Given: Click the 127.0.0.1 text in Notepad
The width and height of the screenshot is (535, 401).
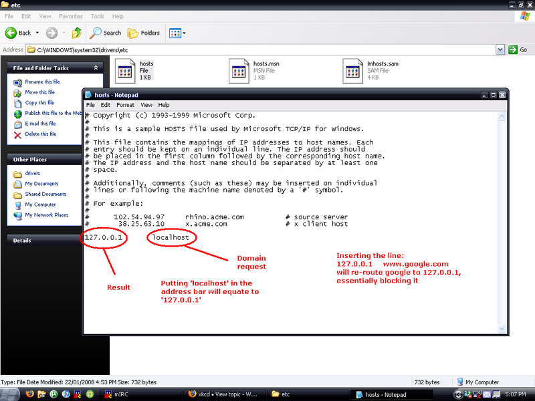Looking at the screenshot, I should [104, 237].
